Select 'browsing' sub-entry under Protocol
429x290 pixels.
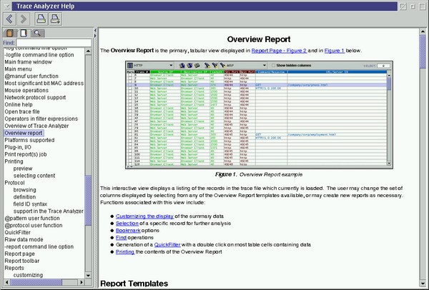point(24,190)
